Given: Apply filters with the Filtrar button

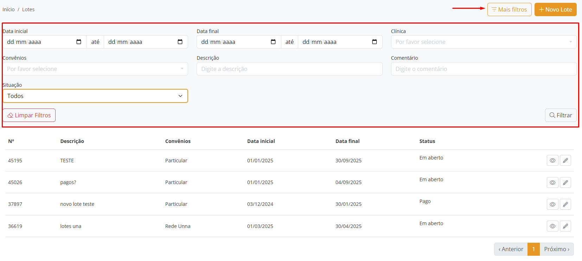Looking at the screenshot, I should (x=561, y=115).
